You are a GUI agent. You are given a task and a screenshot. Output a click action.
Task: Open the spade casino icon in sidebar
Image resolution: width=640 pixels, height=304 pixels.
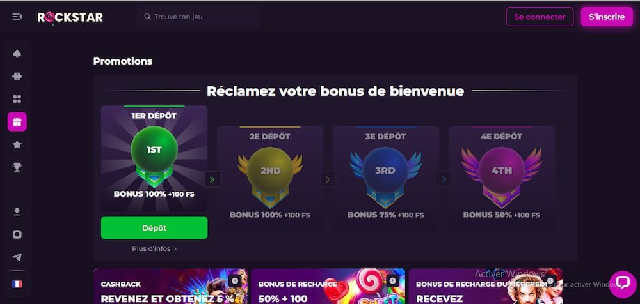pos(17,54)
